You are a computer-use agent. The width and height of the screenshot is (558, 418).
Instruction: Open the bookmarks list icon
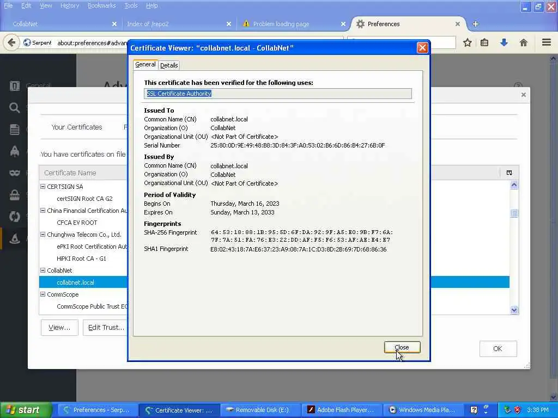(x=484, y=42)
